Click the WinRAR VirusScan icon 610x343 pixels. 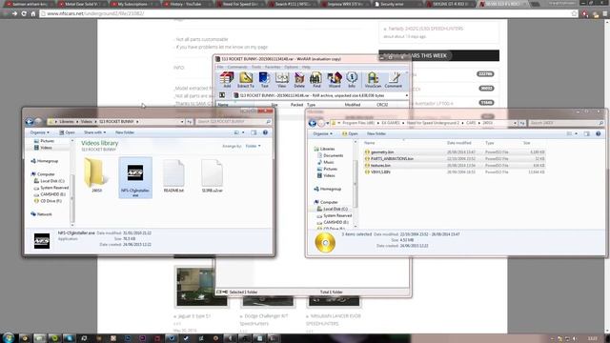coord(373,80)
